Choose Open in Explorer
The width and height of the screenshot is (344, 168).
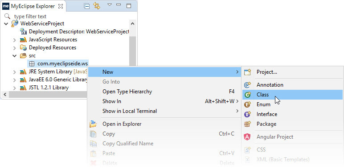tap(164, 124)
